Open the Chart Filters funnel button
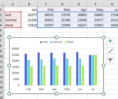The image size is (118, 99). [110, 60]
